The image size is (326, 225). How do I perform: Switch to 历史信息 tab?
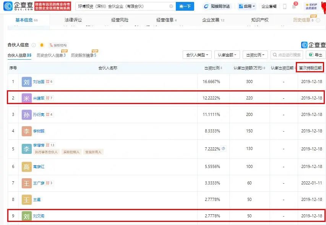[x=303, y=20]
